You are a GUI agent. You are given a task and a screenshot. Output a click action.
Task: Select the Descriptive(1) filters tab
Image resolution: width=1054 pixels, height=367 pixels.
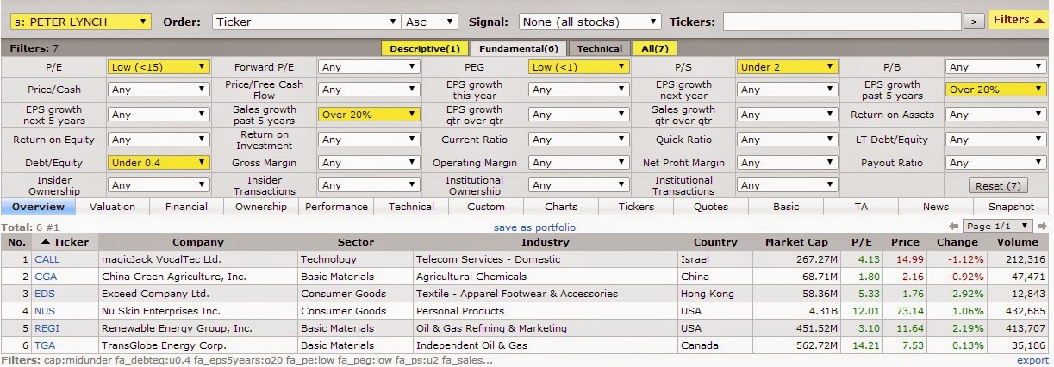pyautogui.click(x=424, y=48)
